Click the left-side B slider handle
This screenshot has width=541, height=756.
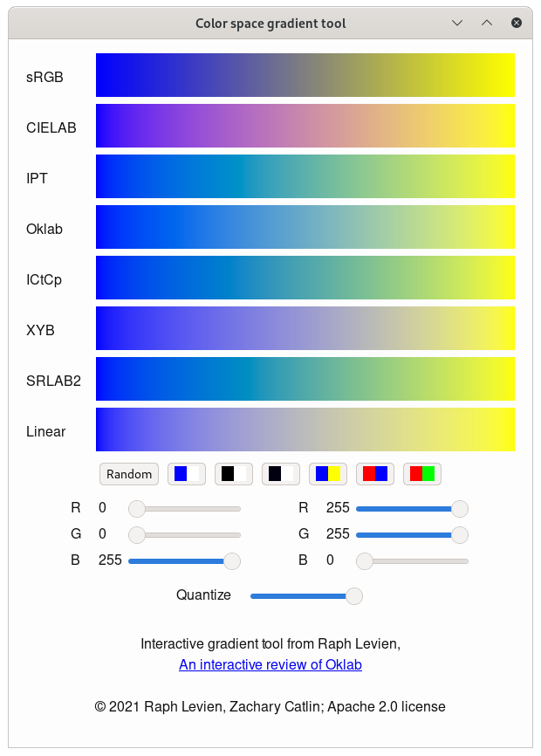pos(232,561)
